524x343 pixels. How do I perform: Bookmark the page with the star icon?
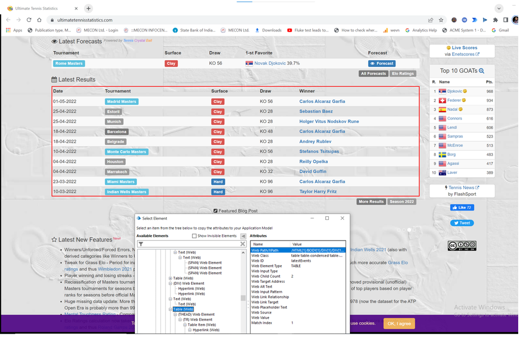441,20
